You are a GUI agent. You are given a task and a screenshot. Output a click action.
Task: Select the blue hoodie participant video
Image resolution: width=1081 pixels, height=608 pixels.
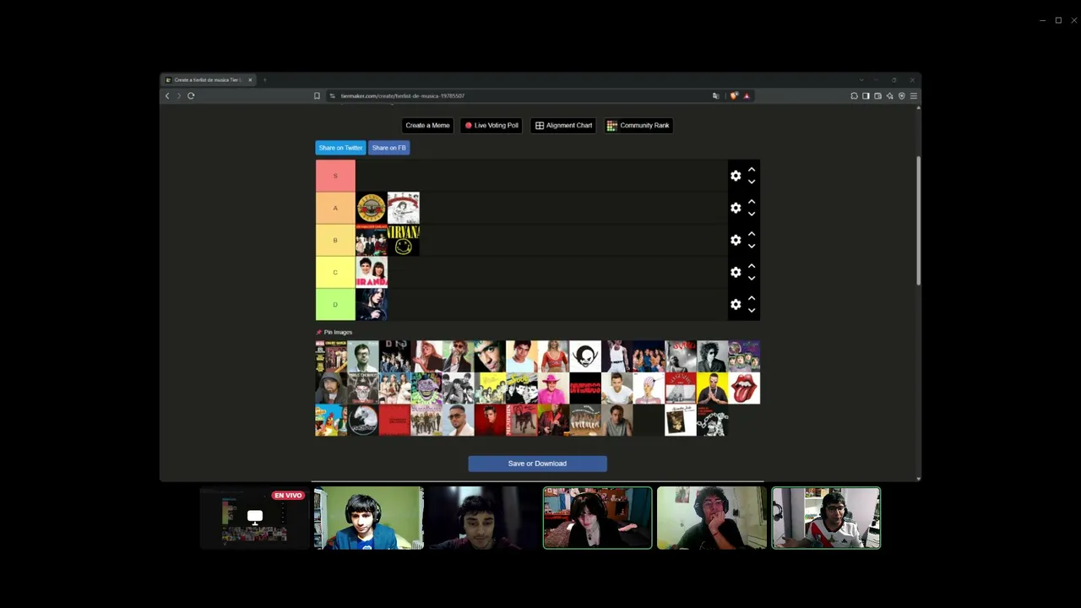click(369, 518)
